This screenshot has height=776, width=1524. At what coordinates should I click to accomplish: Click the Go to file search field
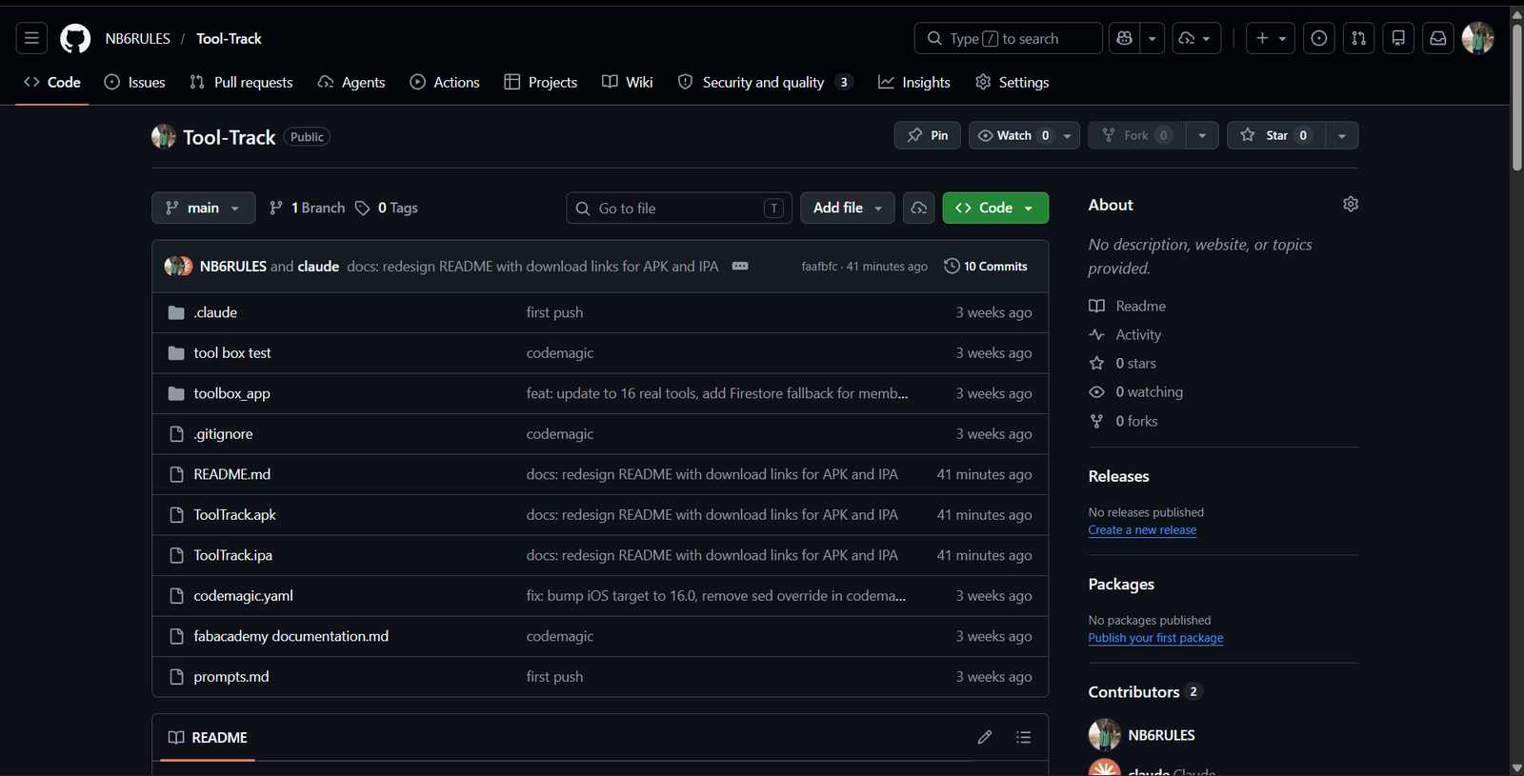pos(679,208)
